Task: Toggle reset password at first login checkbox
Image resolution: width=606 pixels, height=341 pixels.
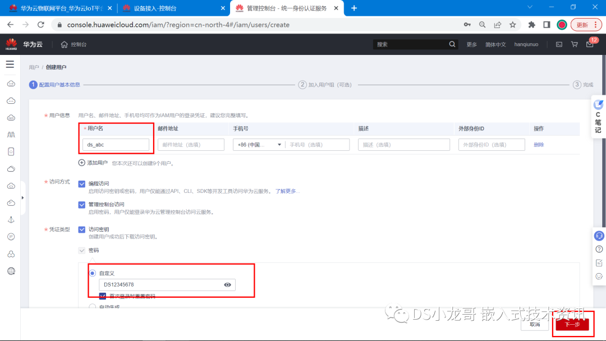Action: pos(103,296)
